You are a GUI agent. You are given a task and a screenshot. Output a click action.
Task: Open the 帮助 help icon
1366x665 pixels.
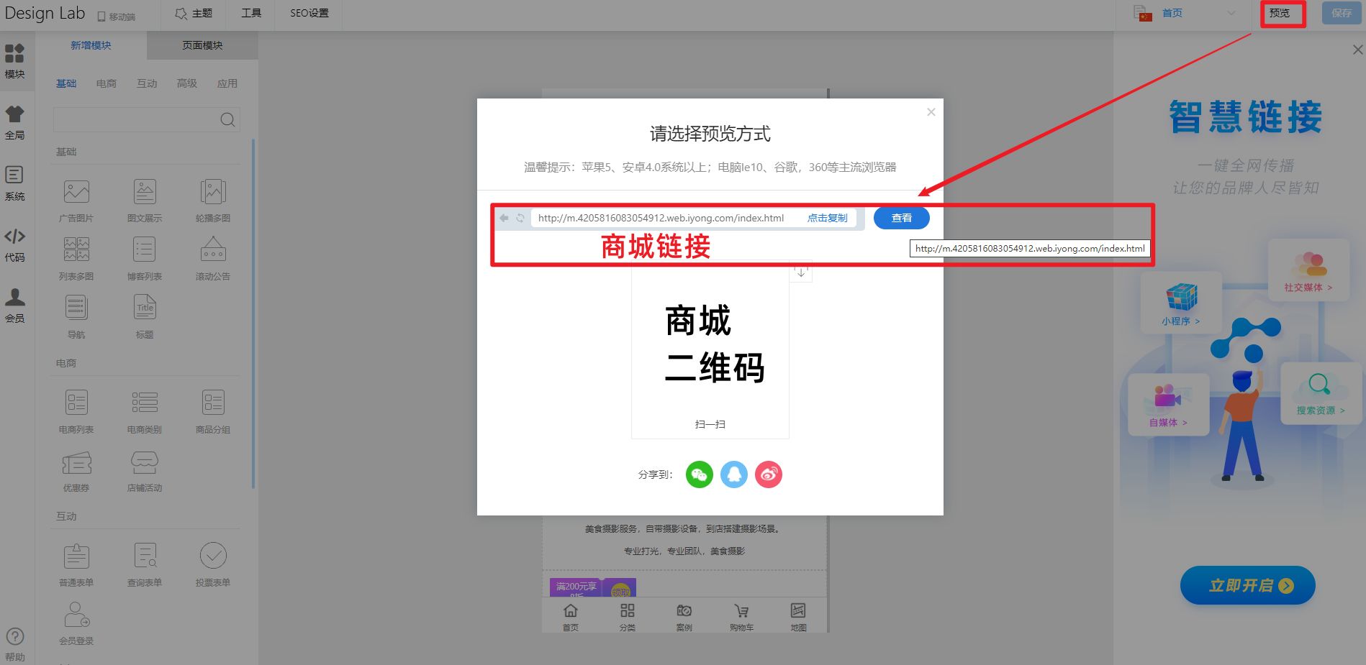pos(14,644)
